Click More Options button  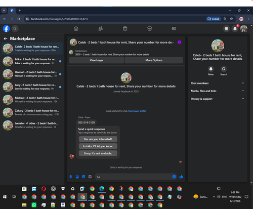154,60
